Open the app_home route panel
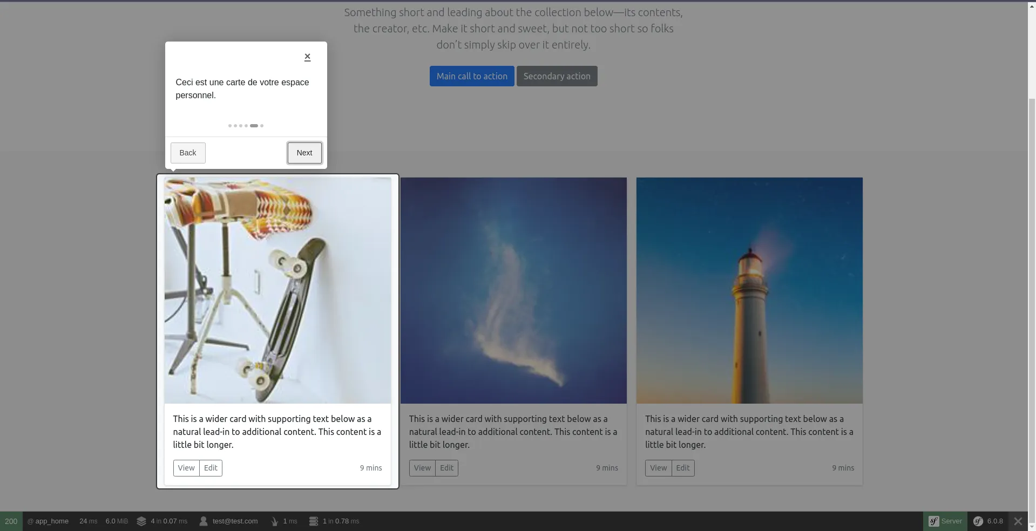 point(48,521)
